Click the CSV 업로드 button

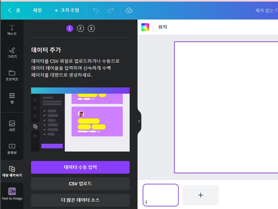pos(80,184)
